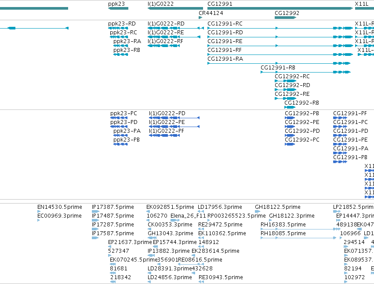Click the CR44124 gene label
Screen dimensions: 374x284
tap(211, 13)
